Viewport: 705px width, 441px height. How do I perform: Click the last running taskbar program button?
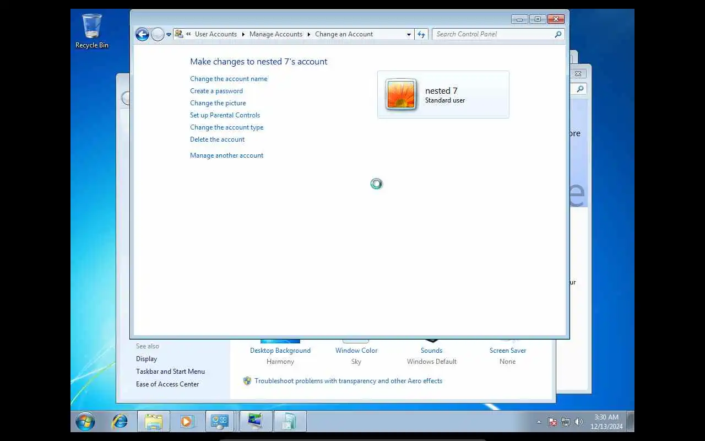coord(290,422)
